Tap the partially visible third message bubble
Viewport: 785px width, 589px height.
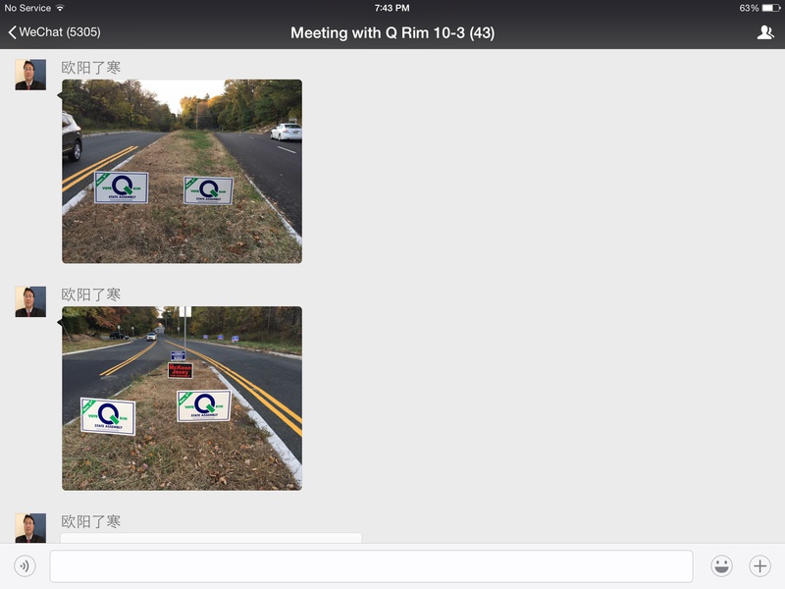[x=211, y=538]
